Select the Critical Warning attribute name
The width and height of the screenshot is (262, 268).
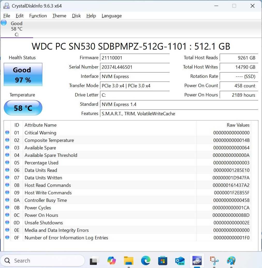coord(40,133)
